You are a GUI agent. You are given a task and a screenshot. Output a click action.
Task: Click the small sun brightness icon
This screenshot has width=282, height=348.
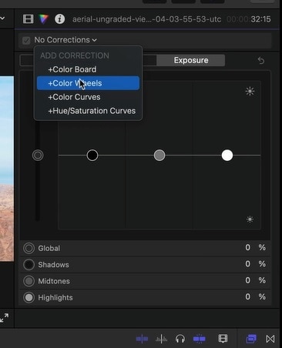250,219
